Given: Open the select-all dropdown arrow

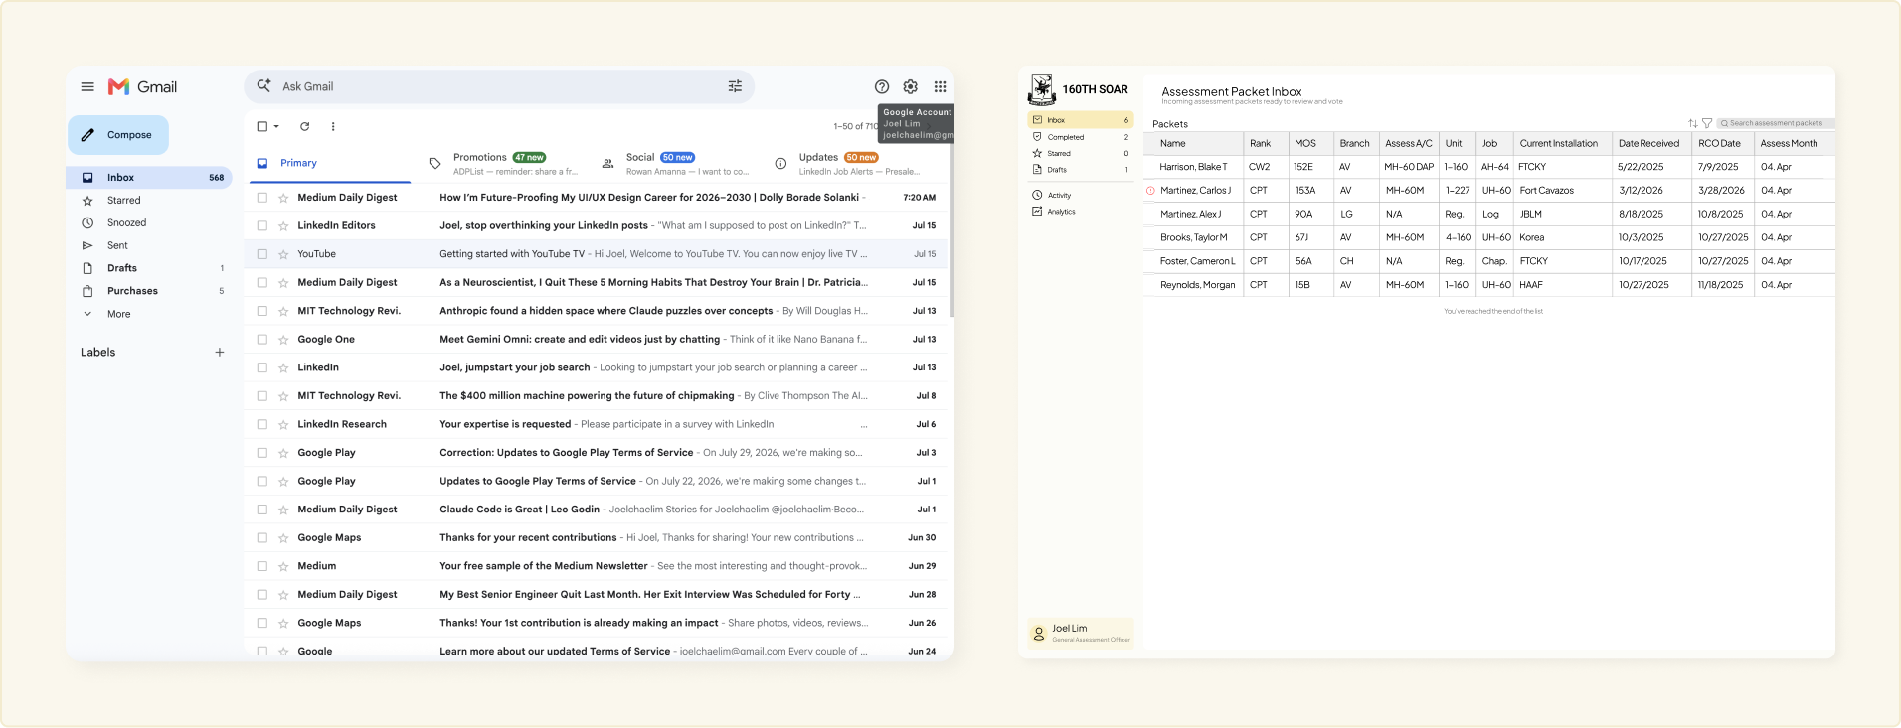Looking at the screenshot, I should pyautogui.click(x=276, y=126).
